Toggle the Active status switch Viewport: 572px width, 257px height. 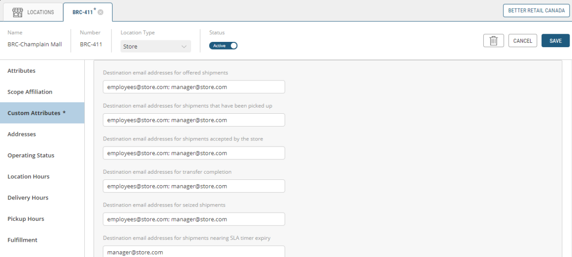(223, 46)
